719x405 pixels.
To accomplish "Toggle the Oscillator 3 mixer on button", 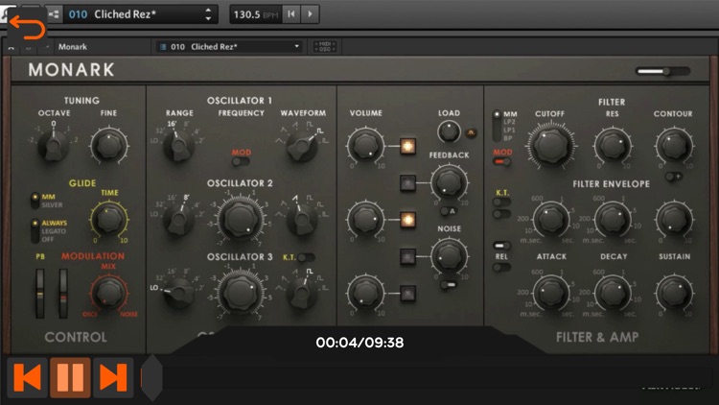I will [407, 293].
